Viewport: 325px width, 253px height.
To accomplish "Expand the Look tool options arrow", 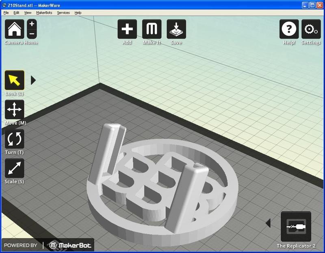I will (33, 80).
